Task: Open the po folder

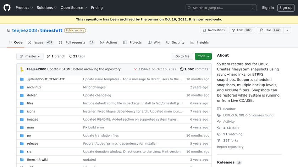Action: (29, 136)
